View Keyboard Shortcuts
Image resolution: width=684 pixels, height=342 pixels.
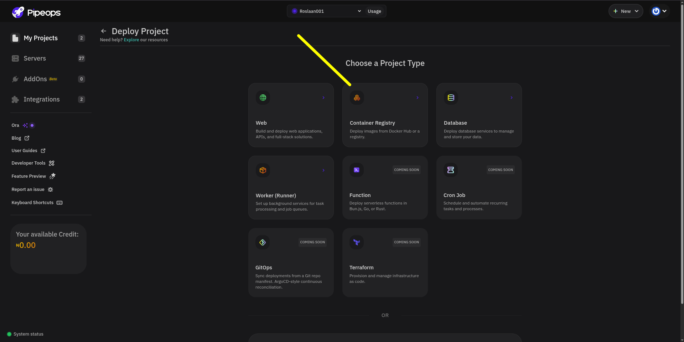pos(37,203)
